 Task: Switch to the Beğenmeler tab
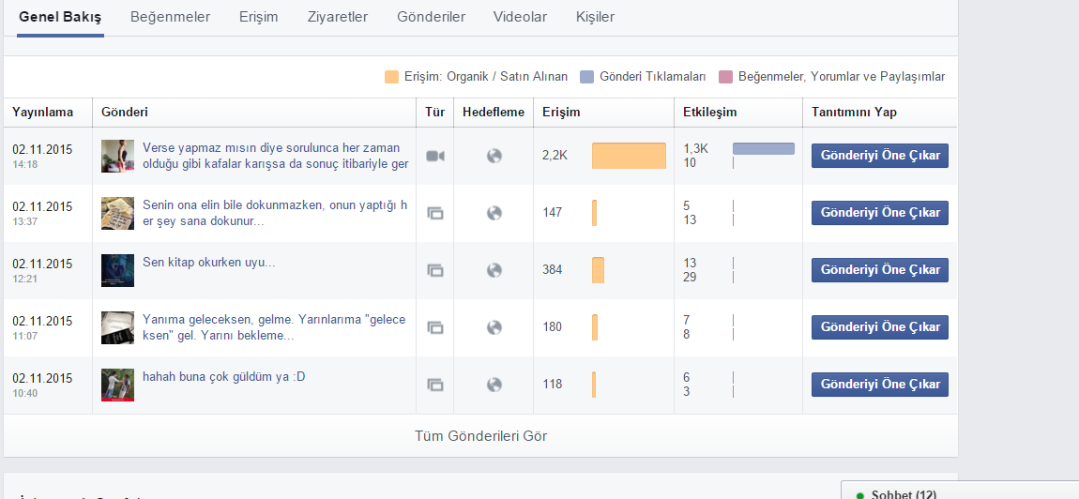(170, 17)
